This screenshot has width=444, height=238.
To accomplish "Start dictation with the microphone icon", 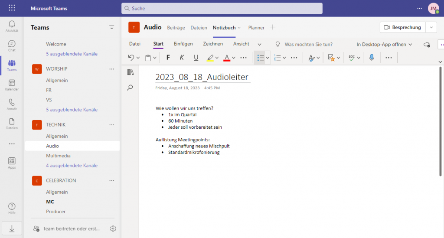I will 372,58.
